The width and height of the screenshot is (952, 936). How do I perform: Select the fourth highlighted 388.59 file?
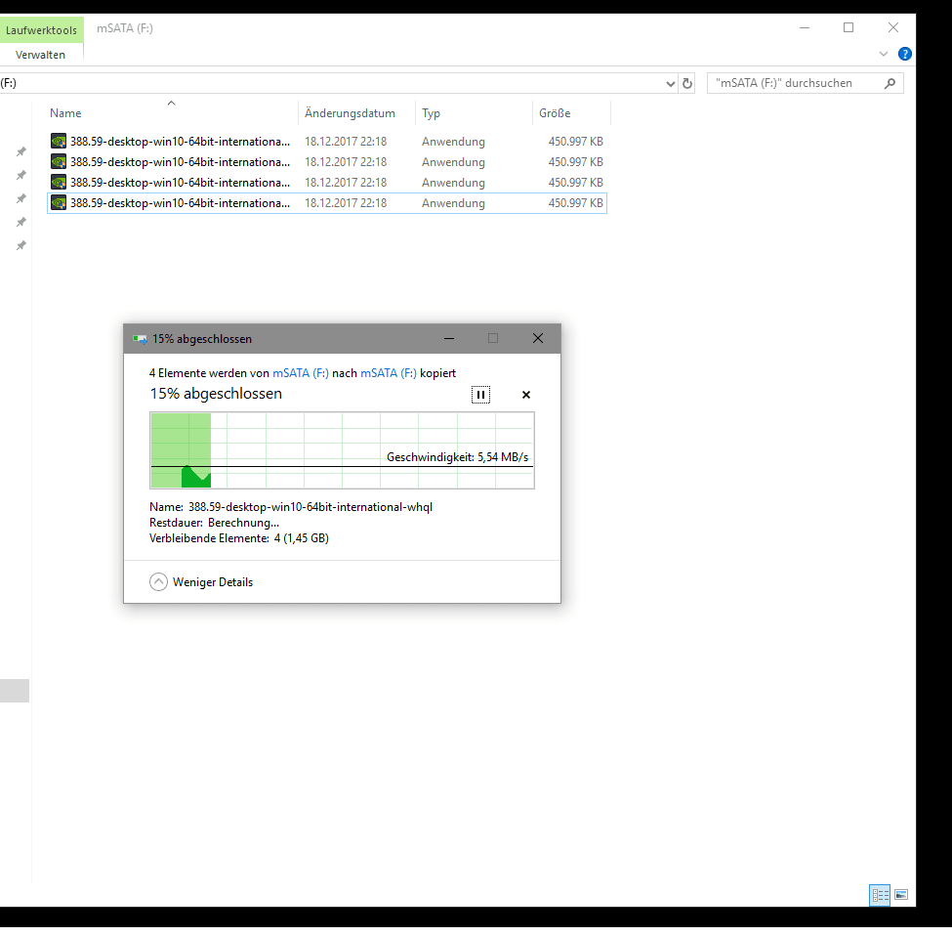pos(327,203)
